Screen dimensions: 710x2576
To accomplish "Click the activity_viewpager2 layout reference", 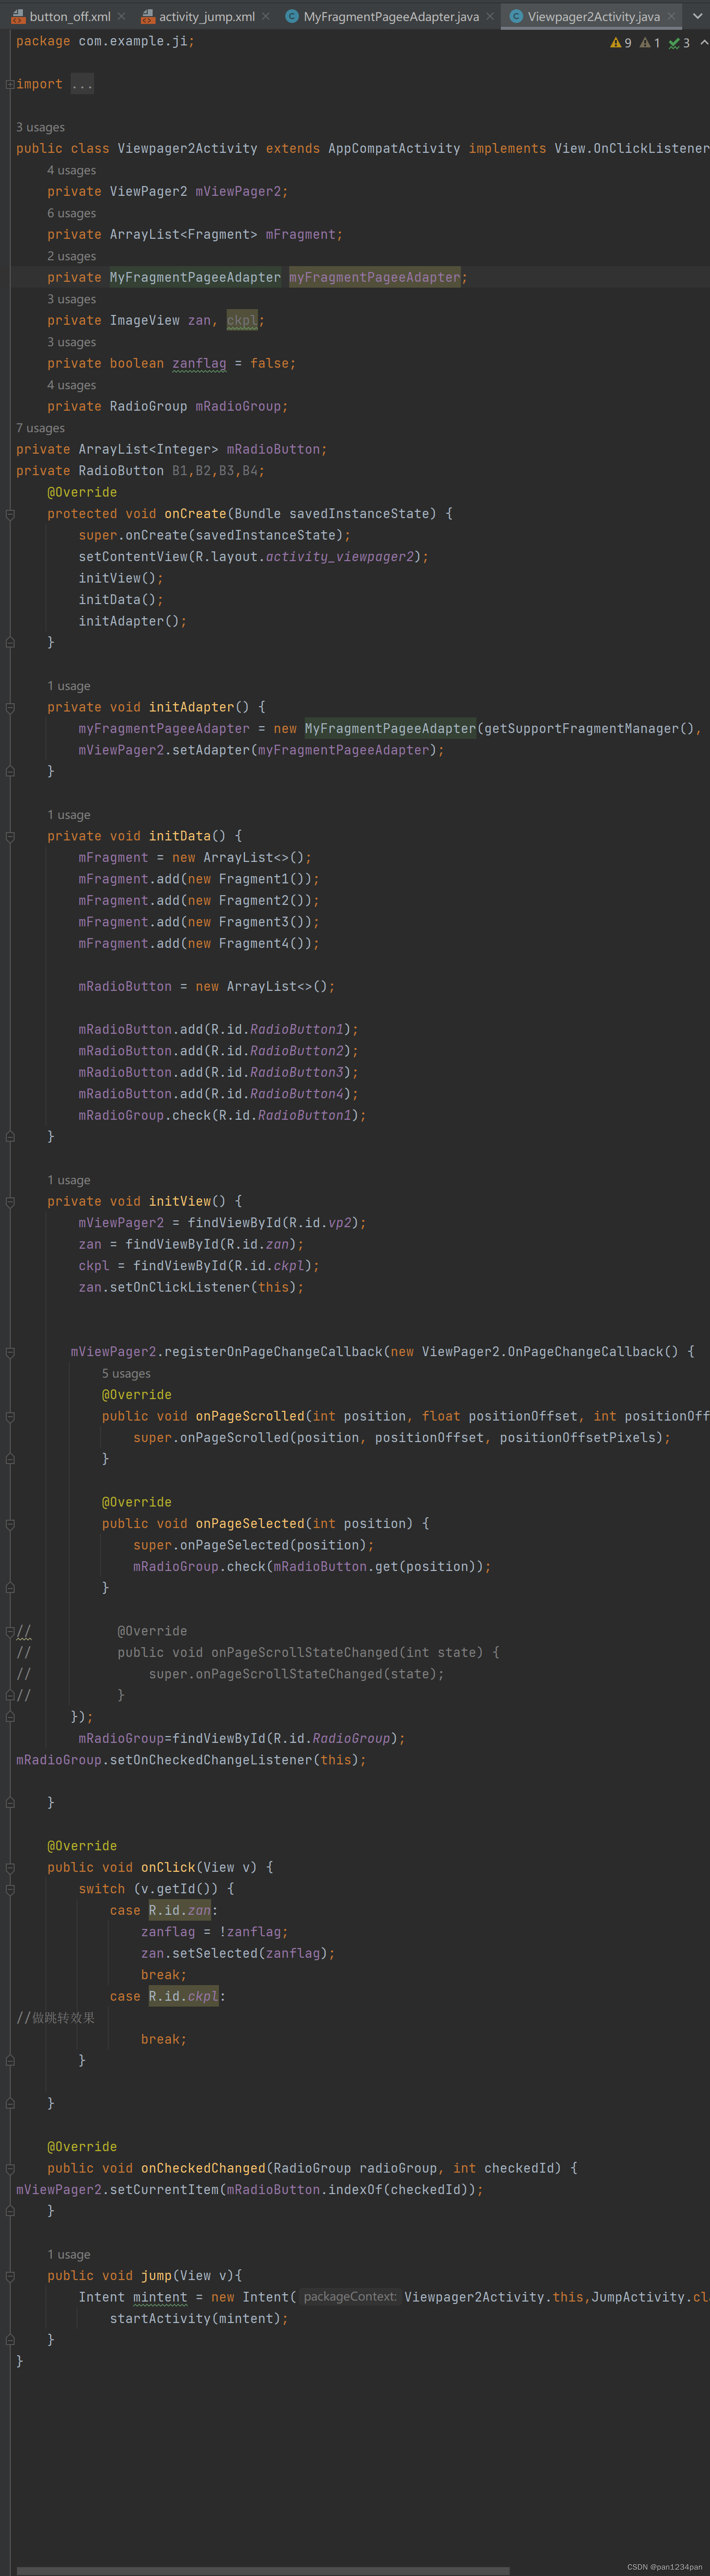I will [339, 557].
